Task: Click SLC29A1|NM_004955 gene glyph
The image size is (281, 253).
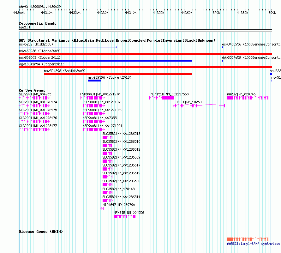Action: coord(34,98)
